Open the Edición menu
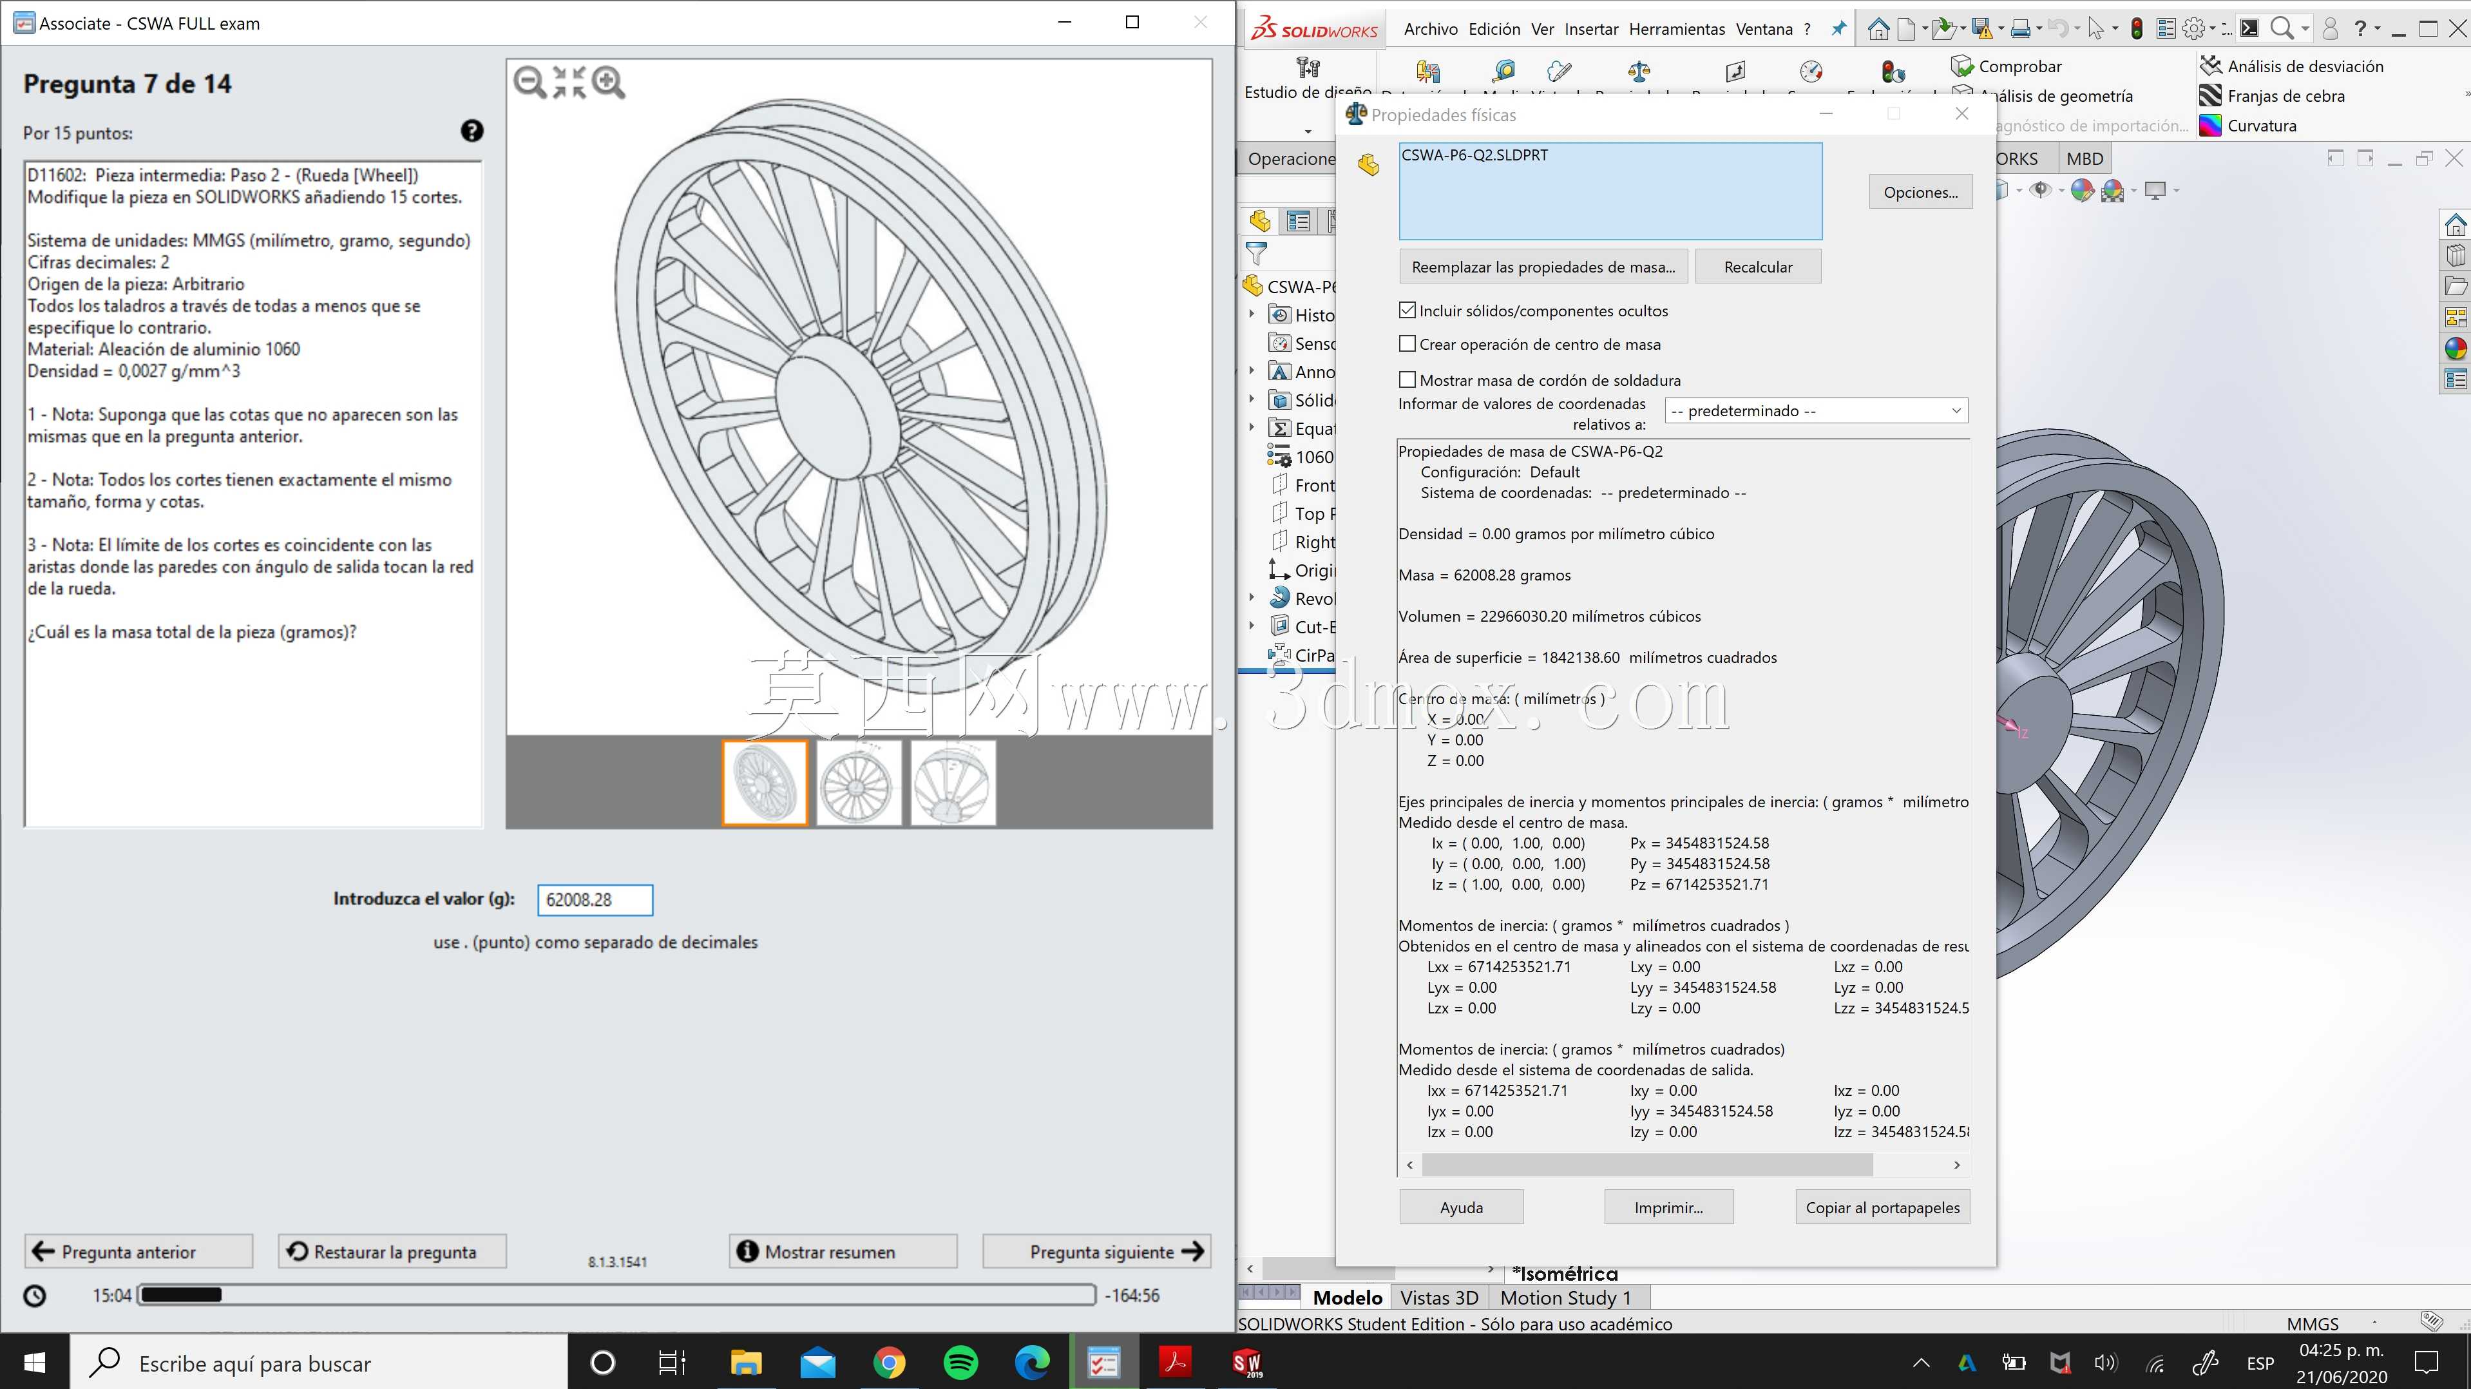Viewport: 2471px width, 1389px height. (1494, 29)
